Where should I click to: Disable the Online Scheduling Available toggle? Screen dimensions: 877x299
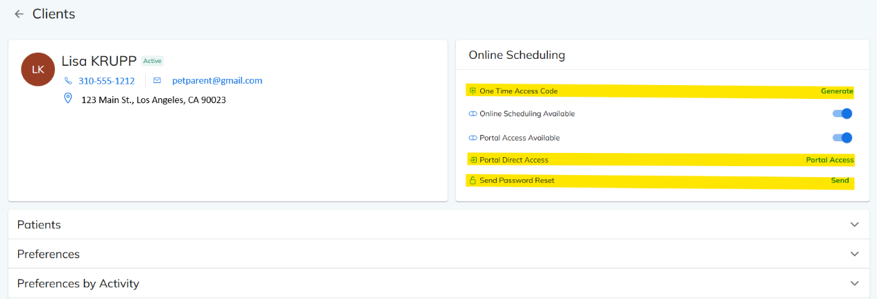[842, 114]
